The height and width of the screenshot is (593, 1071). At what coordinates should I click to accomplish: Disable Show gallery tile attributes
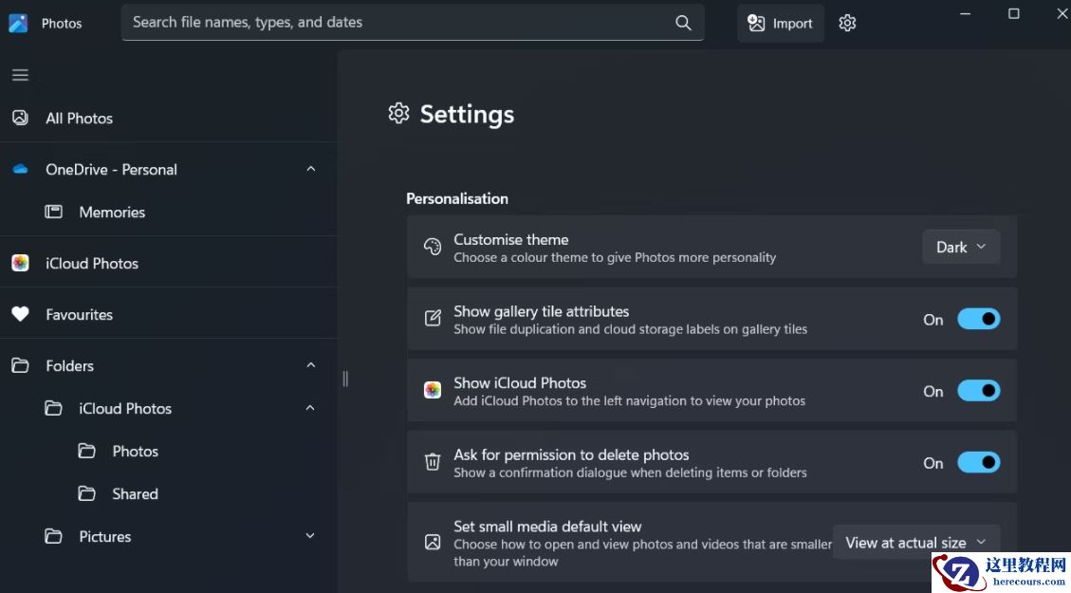tap(979, 319)
